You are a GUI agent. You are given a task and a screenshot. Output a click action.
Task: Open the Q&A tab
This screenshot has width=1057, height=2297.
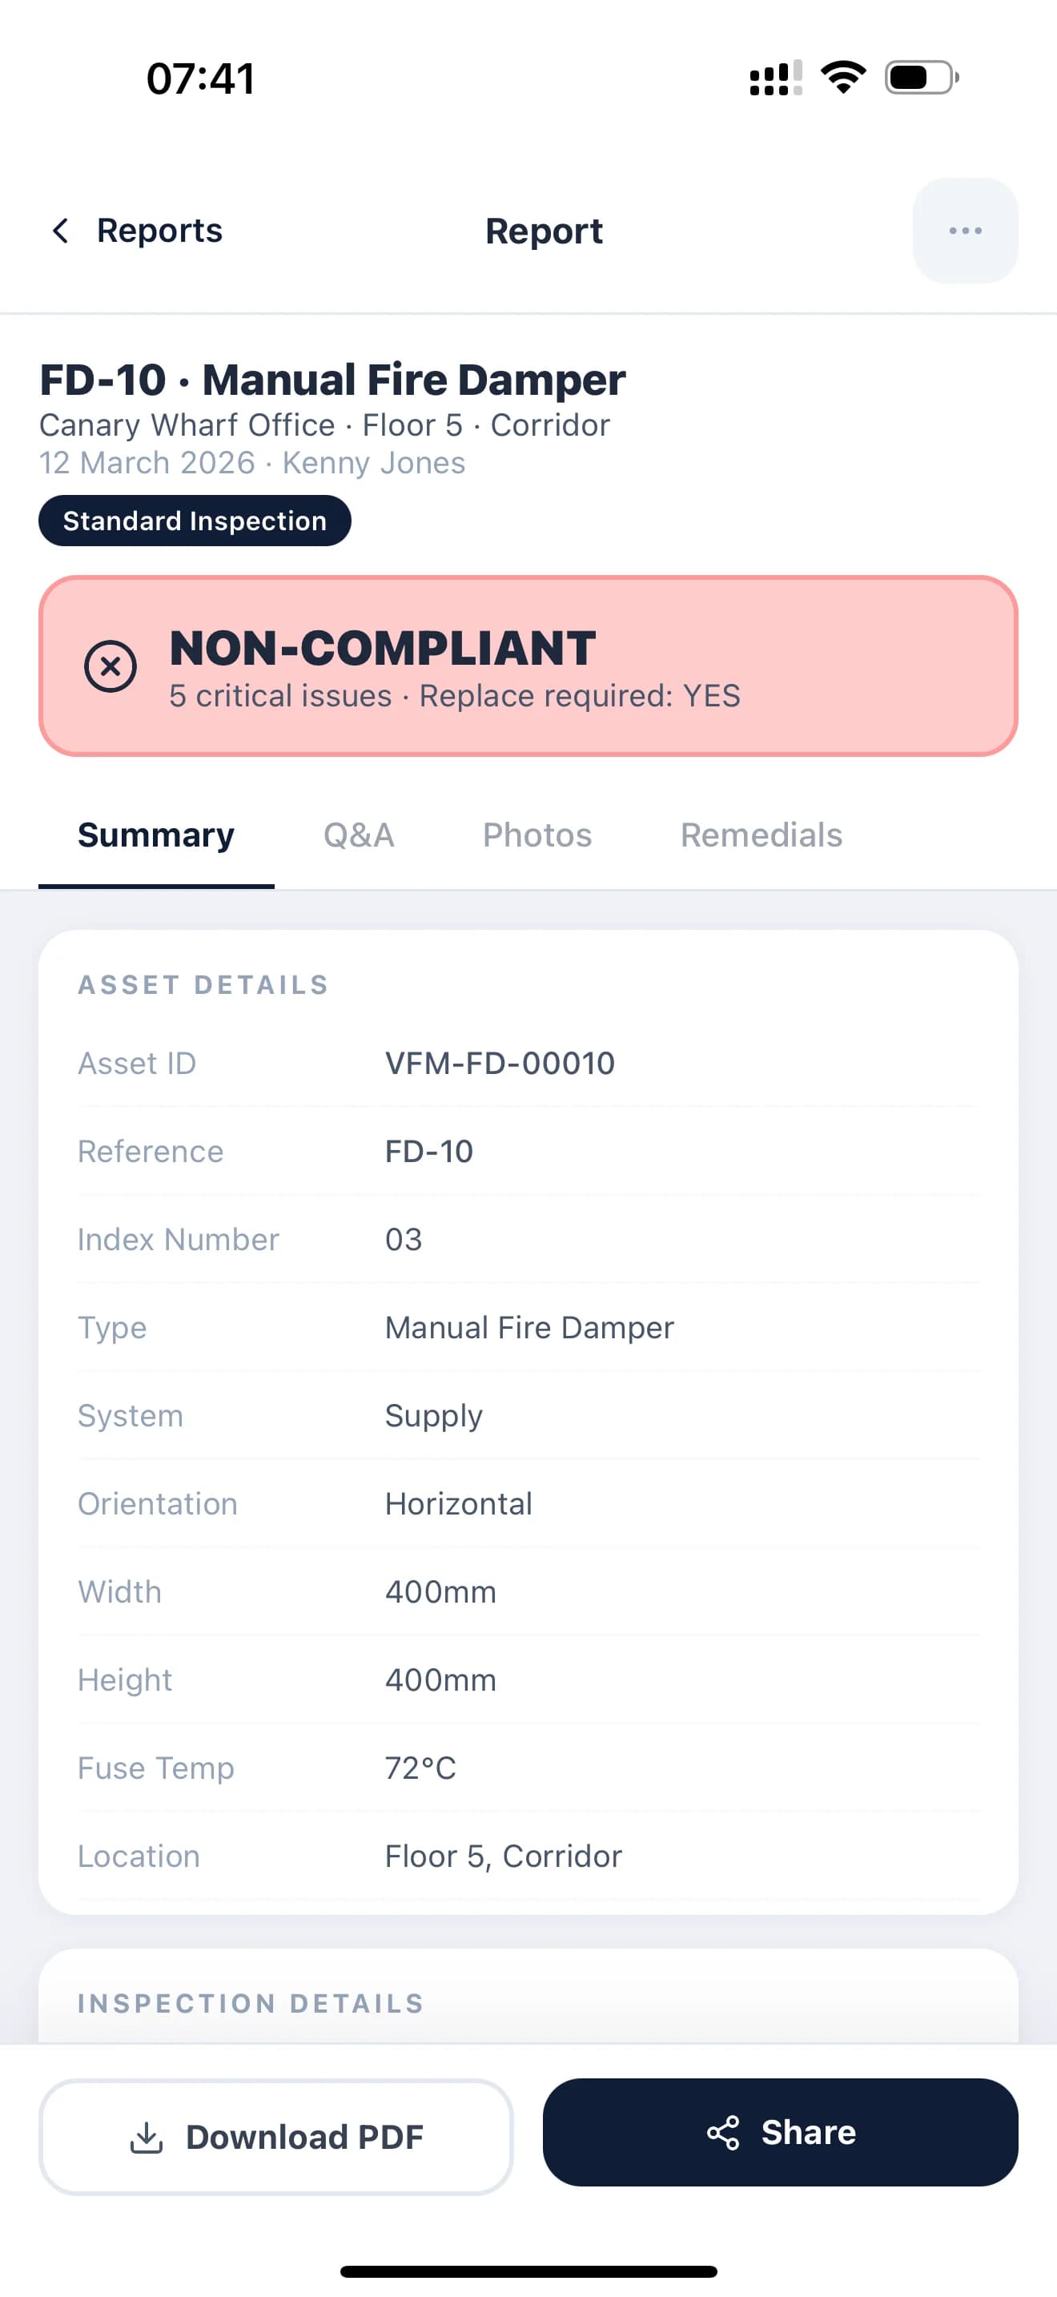[358, 835]
